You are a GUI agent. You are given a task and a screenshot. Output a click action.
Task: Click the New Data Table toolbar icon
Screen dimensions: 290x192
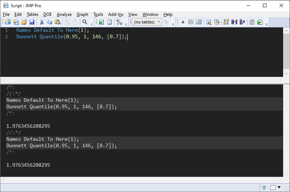[8, 22]
